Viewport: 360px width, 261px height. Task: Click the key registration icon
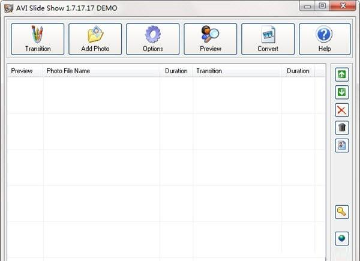[342, 212]
